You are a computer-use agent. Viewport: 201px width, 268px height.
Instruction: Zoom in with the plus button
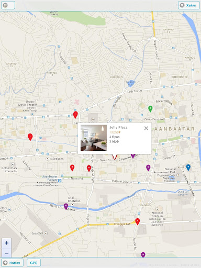[x=7, y=243]
